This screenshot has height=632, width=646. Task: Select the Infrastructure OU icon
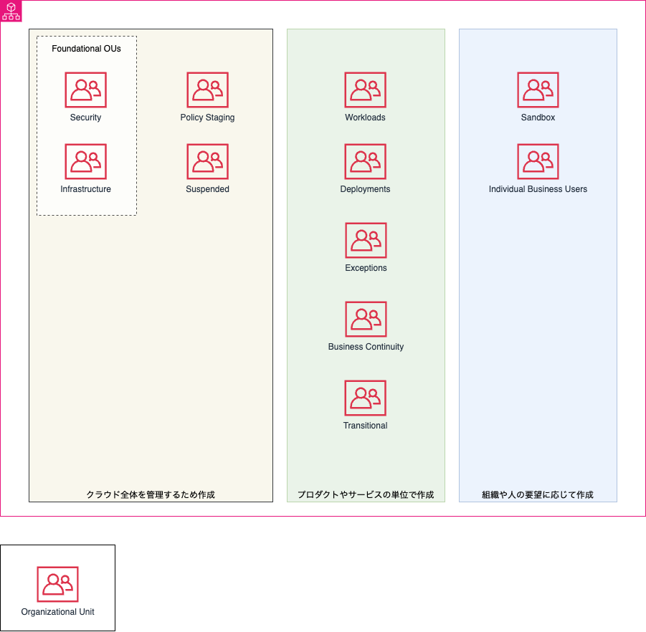click(86, 161)
